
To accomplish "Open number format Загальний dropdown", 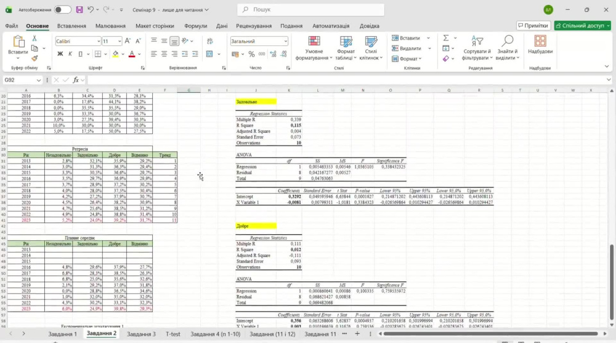I will [285, 41].
